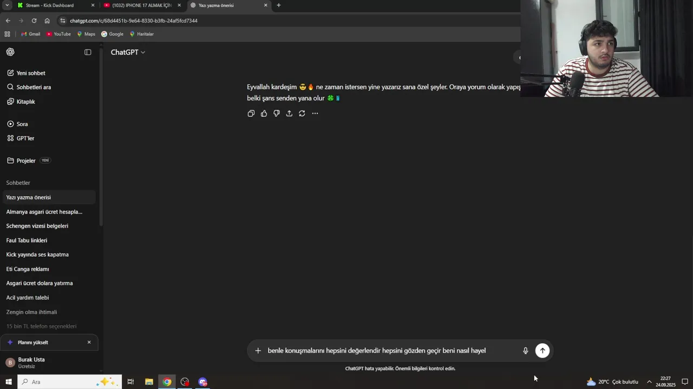Open Google bookmark
The image size is (693, 389).
click(x=113, y=34)
